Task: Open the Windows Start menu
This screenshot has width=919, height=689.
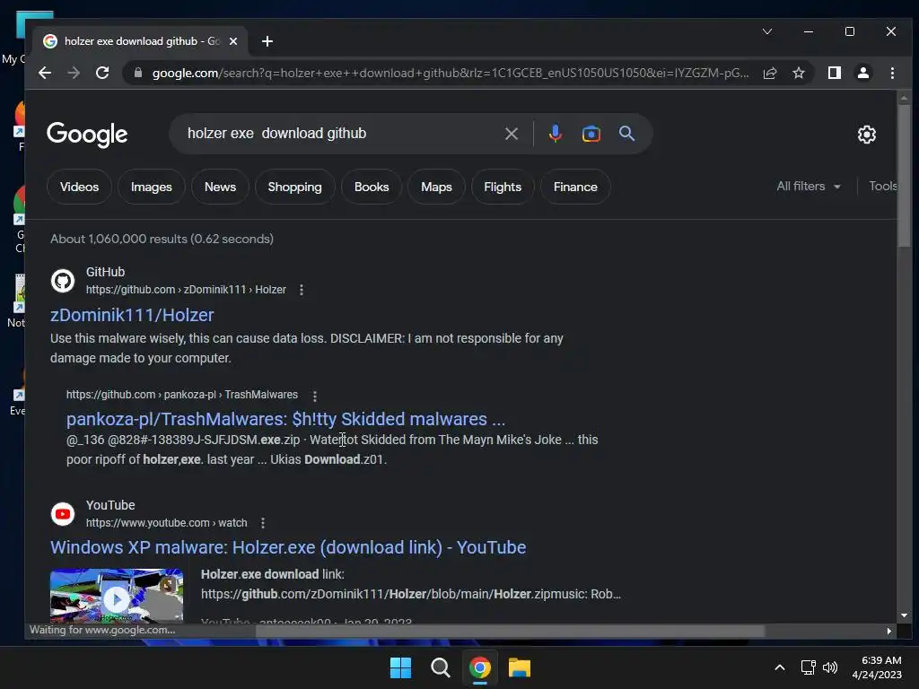Action: click(401, 667)
